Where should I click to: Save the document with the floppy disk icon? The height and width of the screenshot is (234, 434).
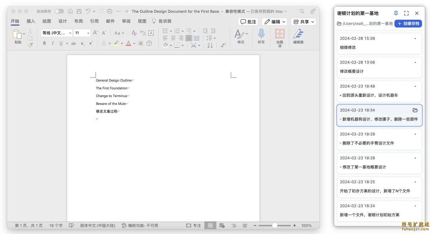[x=79, y=11]
